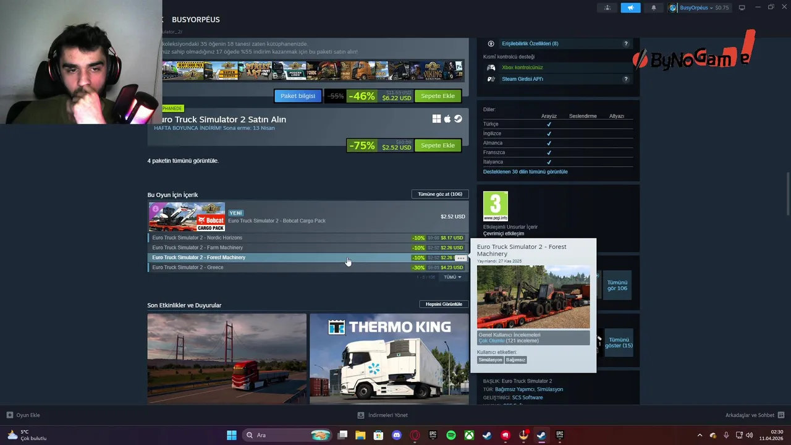The image size is (791, 445).
Task: Select Euro Truck Simulator 2 - Greece row
Action: tap(308, 268)
